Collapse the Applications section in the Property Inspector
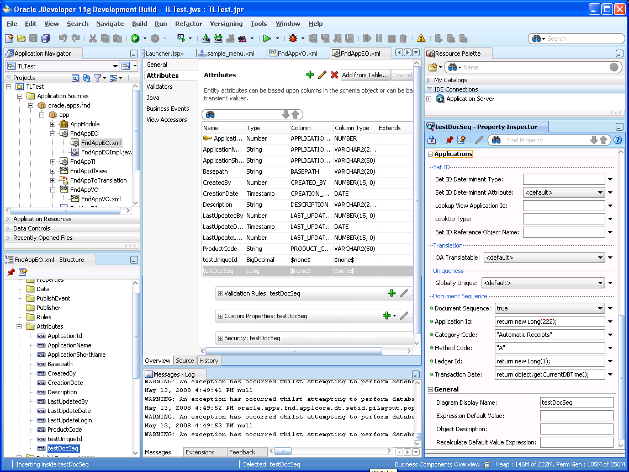The height and width of the screenshot is (472, 629). (430, 154)
